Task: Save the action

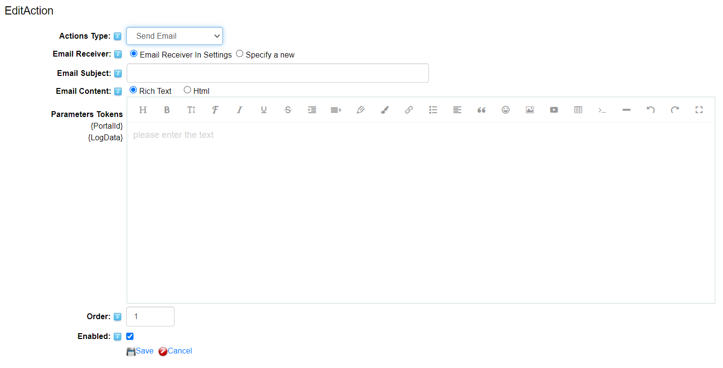Action: (x=140, y=351)
